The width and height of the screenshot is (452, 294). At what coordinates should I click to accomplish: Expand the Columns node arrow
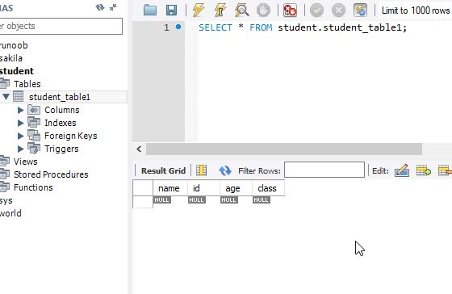coord(20,110)
